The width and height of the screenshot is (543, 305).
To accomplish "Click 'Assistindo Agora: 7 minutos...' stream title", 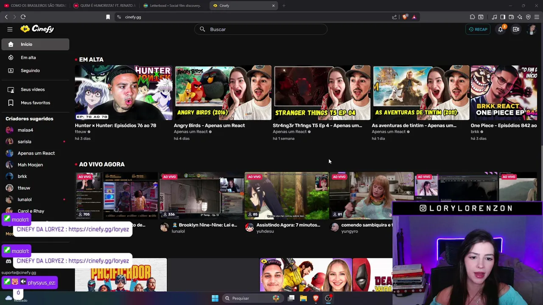I will 288,225.
